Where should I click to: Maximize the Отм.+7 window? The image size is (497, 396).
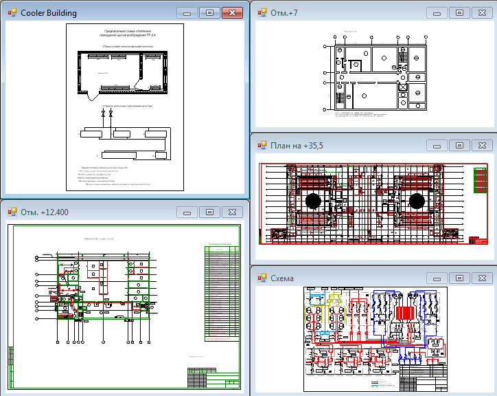click(459, 13)
